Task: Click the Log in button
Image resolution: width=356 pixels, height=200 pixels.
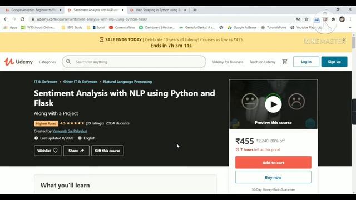Action: pyautogui.click(x=306, y=62)
